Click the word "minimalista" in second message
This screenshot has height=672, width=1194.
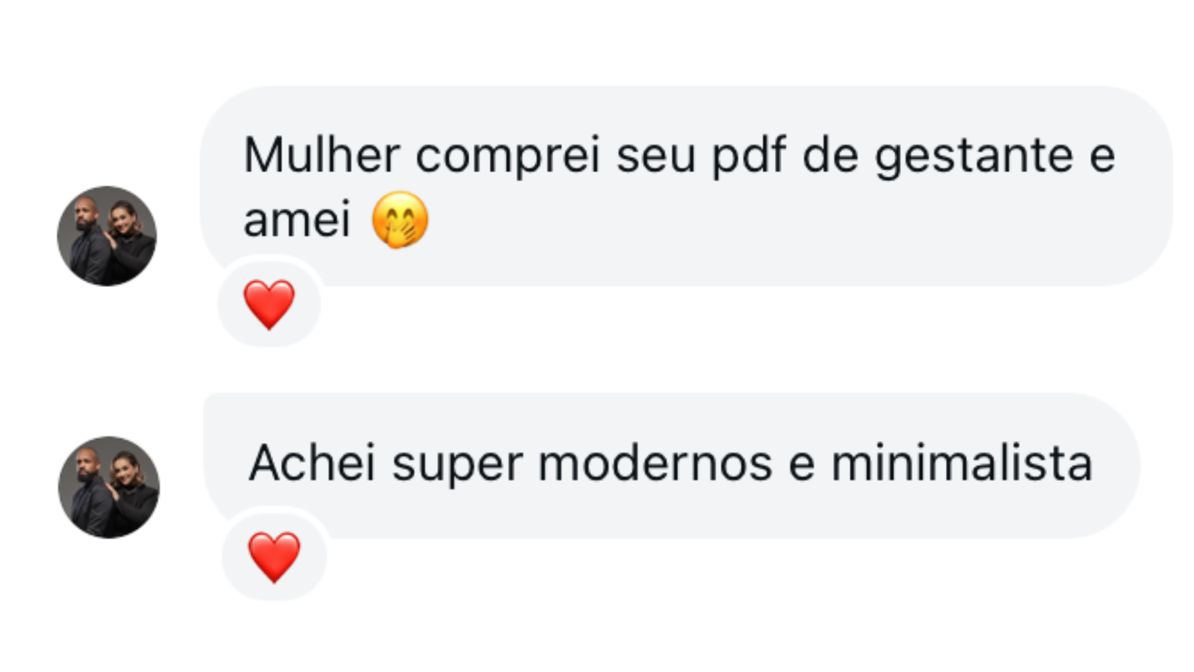(x=961, y=464)
